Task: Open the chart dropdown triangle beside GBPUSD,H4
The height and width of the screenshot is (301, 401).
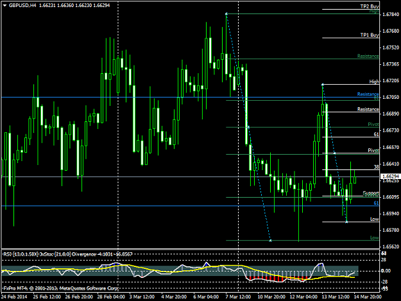Action: click(4, 5)
